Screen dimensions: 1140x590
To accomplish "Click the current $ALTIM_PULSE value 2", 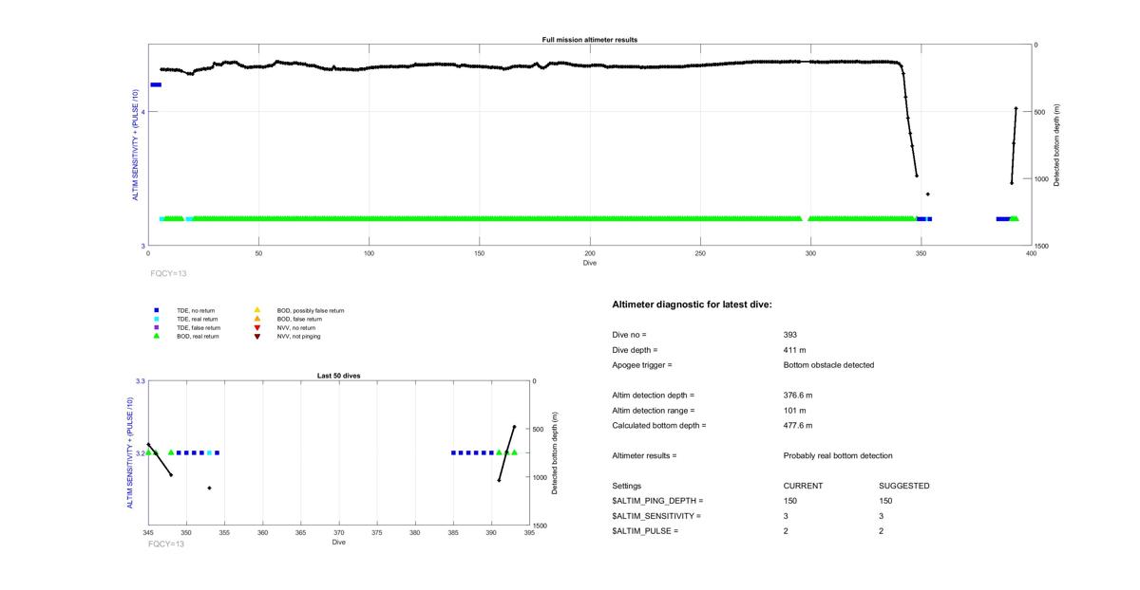I will coord(787,531).
